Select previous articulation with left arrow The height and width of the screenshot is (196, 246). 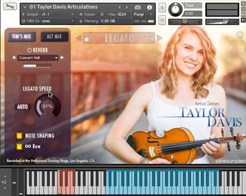[x=78, y=38]
